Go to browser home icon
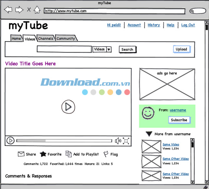Image resolution: width=209 pixels, height=189 pixels. [x=37, y=10]
